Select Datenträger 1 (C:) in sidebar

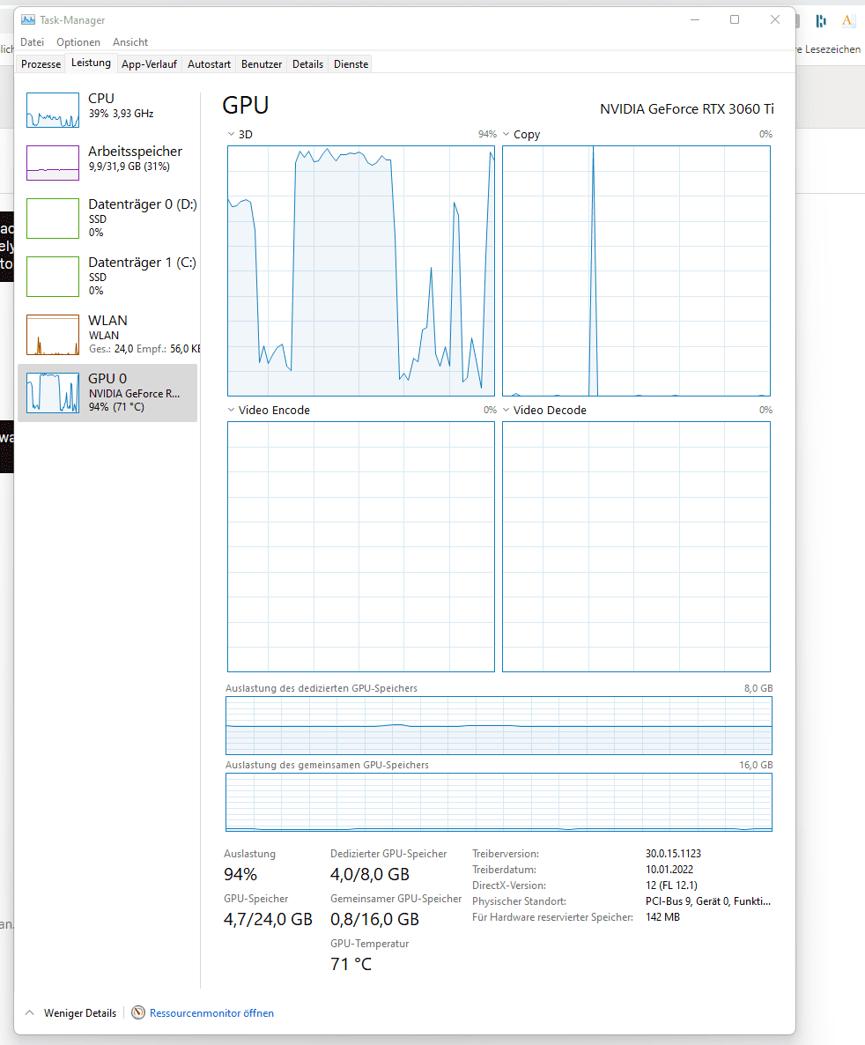(x=108, y=276)
